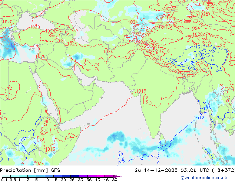This screenshot has width=235, height=181.
Task: Click the legend value '10'
Action: [46, 180]
